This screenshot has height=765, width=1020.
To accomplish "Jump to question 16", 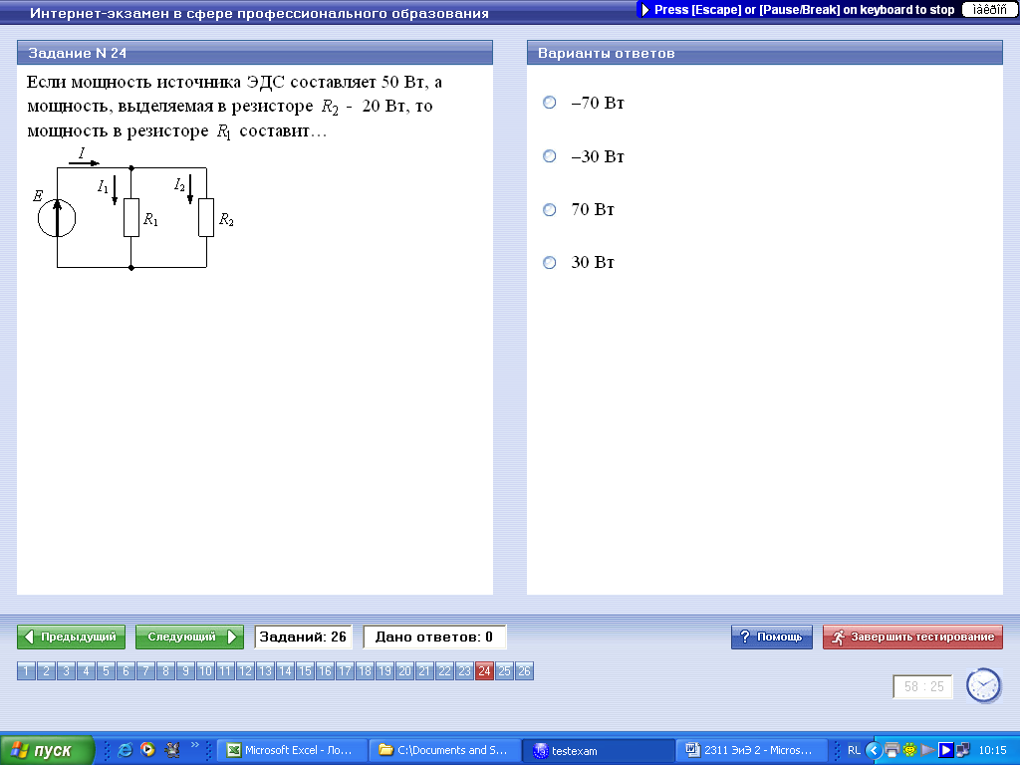I will [326, 670].
